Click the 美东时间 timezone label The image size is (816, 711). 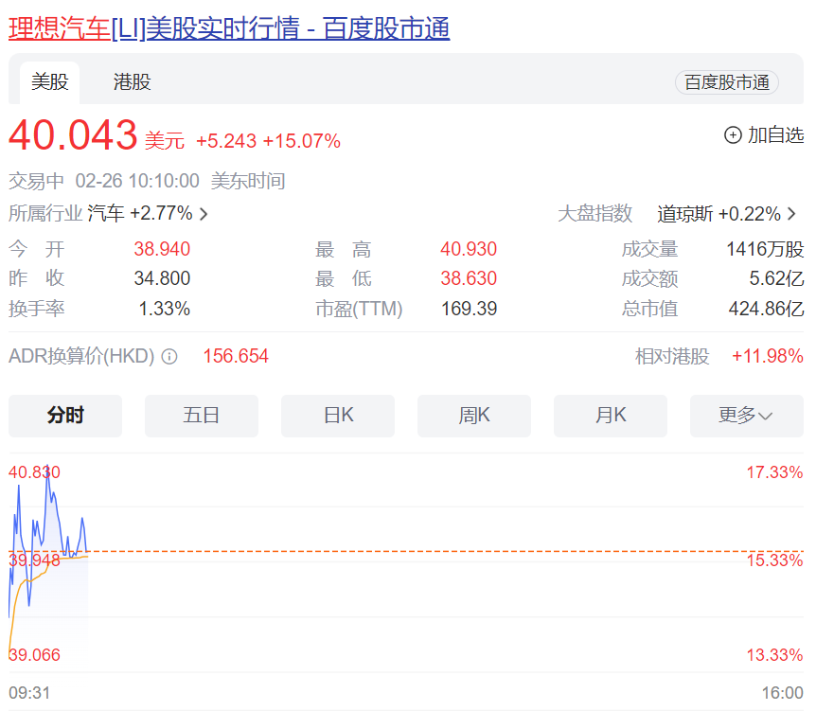pyautogui.click(x=248, y=181)
